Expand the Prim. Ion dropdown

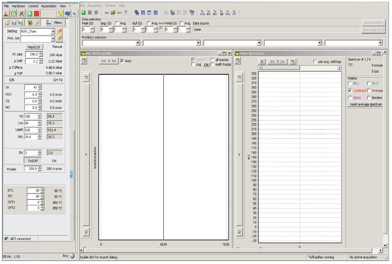pos(53,39)
